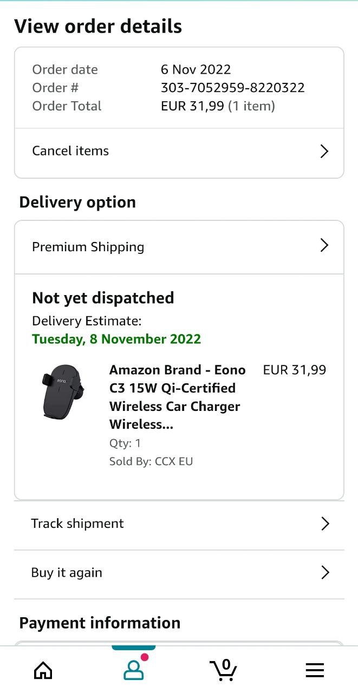
Task: Open the shopping cart icon
Action: (223, 670)
